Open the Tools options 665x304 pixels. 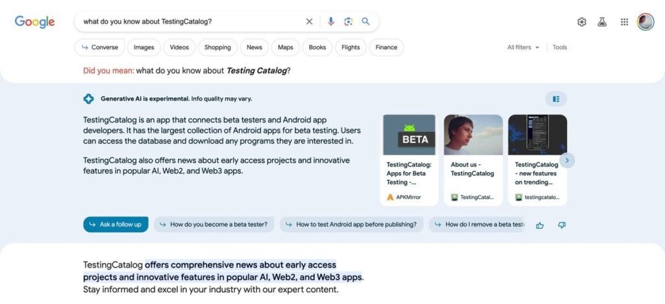click(559, 47)
